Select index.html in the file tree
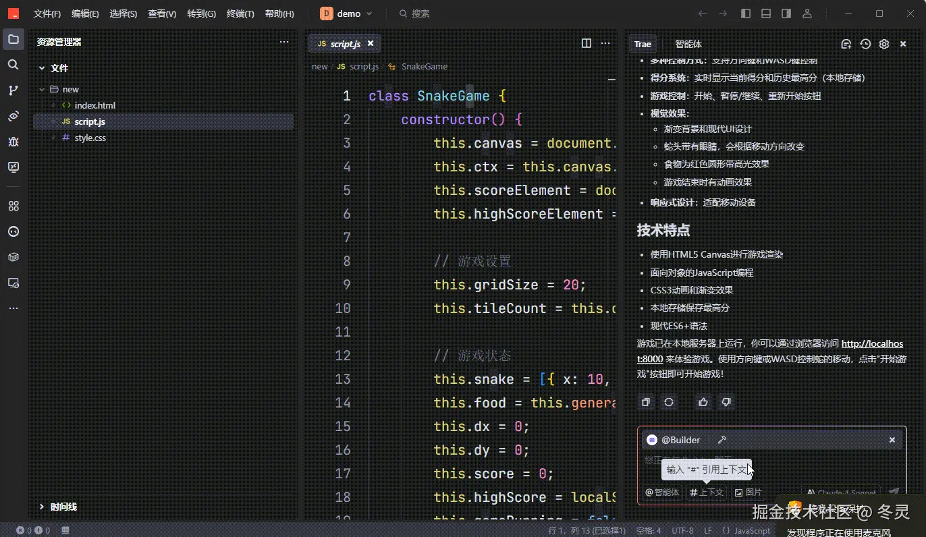The image size is (926, 537). [94, 105]
